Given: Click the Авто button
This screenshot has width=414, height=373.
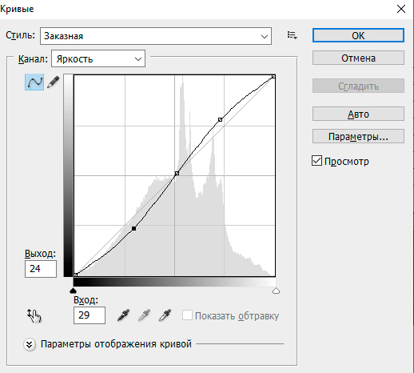Looking at the screenshot, I should [x=358, y=114].
